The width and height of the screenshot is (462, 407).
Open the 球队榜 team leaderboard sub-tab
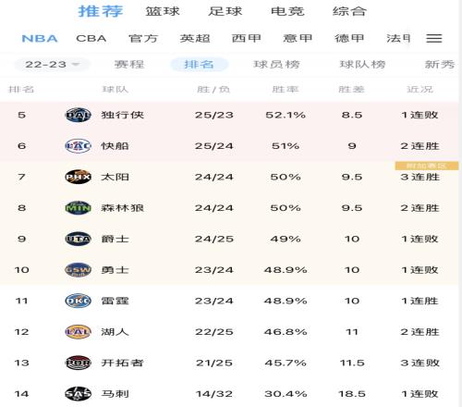pyautogui.click(x=362, y=65)
